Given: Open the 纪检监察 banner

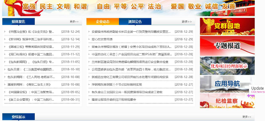Looking at the screenshot, I should pyautogui.click(x=227, y=101).
